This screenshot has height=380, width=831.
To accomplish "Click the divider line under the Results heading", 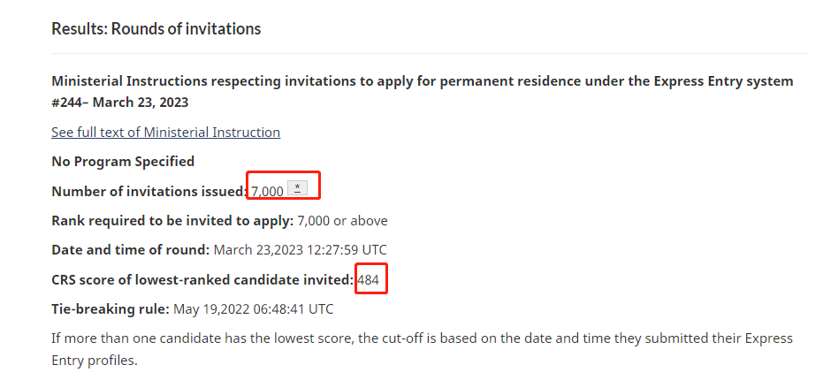I will pyautogui.click(x=429, y=54).
